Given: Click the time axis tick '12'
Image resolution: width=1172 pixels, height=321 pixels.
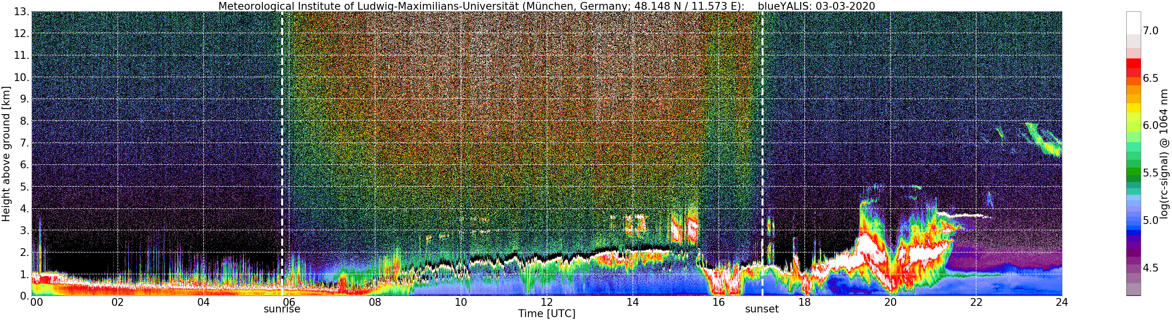Looking at the screenshot, I should point(547,302).
